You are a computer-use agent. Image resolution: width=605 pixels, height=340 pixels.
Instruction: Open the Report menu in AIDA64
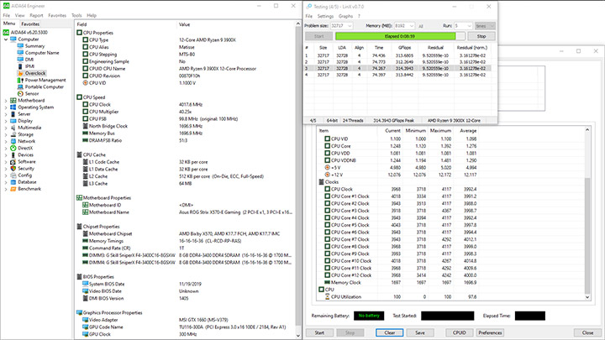pyautogui.click(x=36, y=15)
